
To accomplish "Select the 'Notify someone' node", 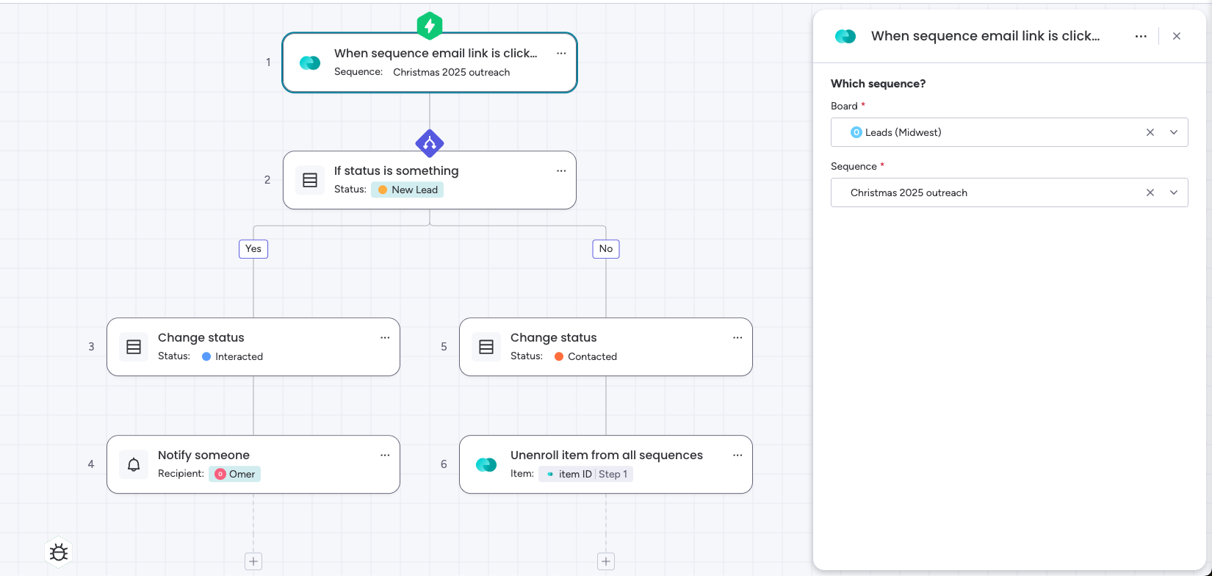I will pyautogui.click(x=253, y=464).
